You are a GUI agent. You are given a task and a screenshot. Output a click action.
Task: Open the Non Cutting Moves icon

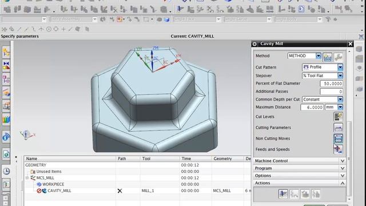point(338,138)
